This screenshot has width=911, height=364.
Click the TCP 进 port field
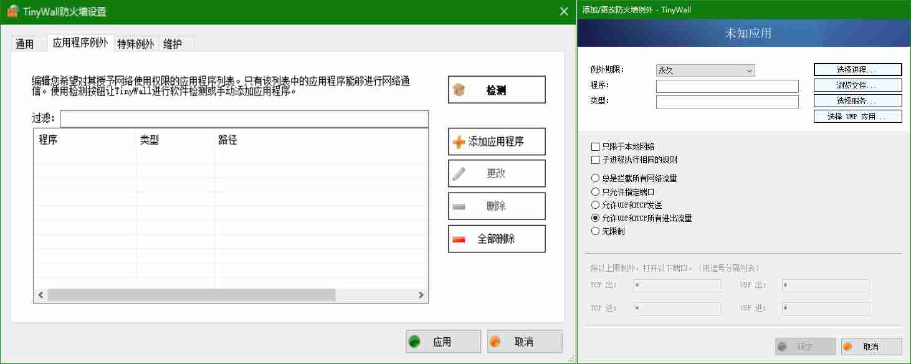pyautogui.click(x=677, y=309)
